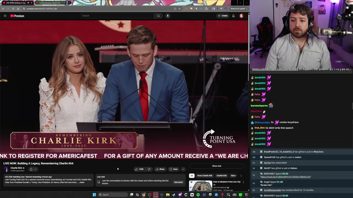The width and height of the screenshot is (353, 198).
Task: Open new browser tab plus button
Action: (x=69, y=3)
